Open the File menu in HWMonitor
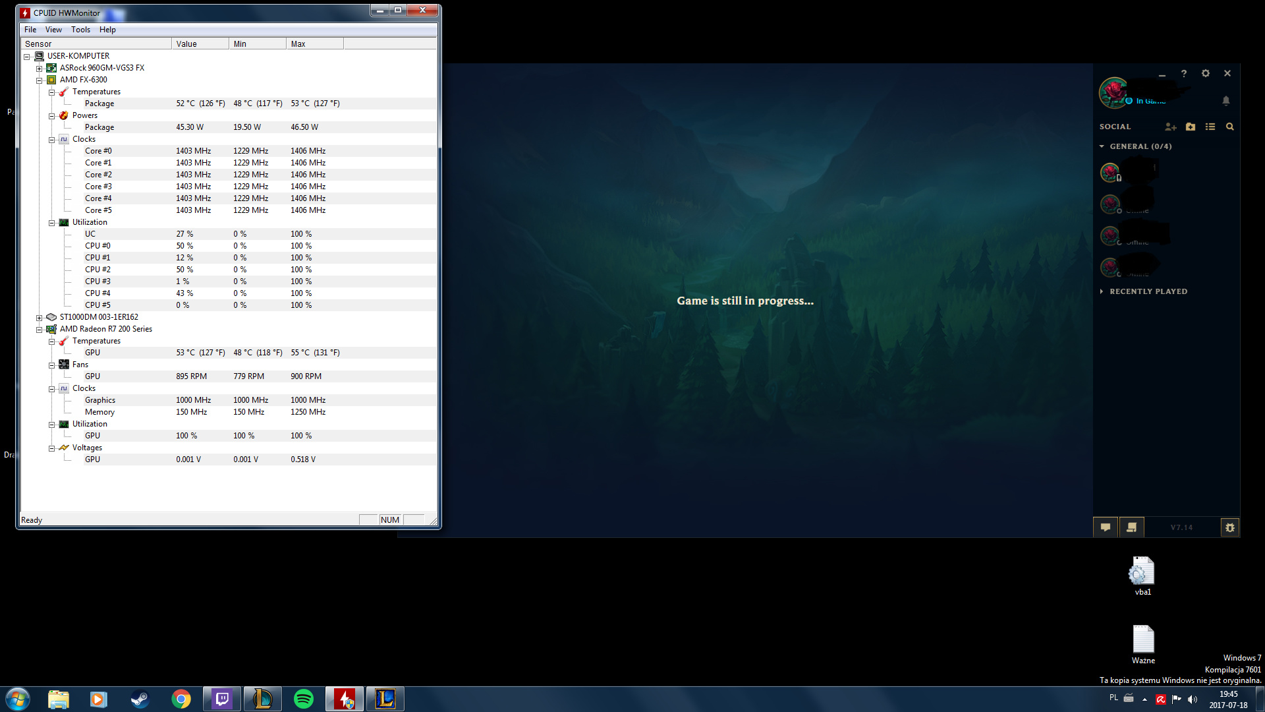 pyautogui.click(x=30, y=30)
